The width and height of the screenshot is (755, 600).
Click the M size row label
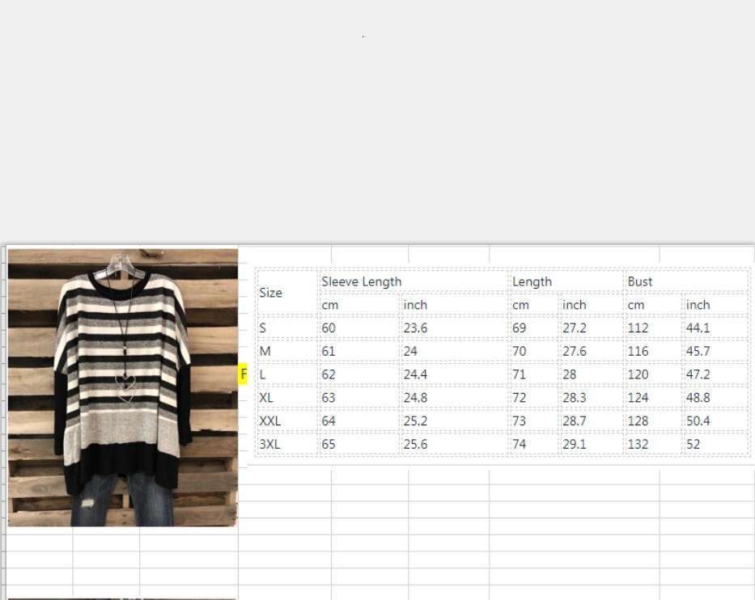pyautogui.click(x=264, y=351)
